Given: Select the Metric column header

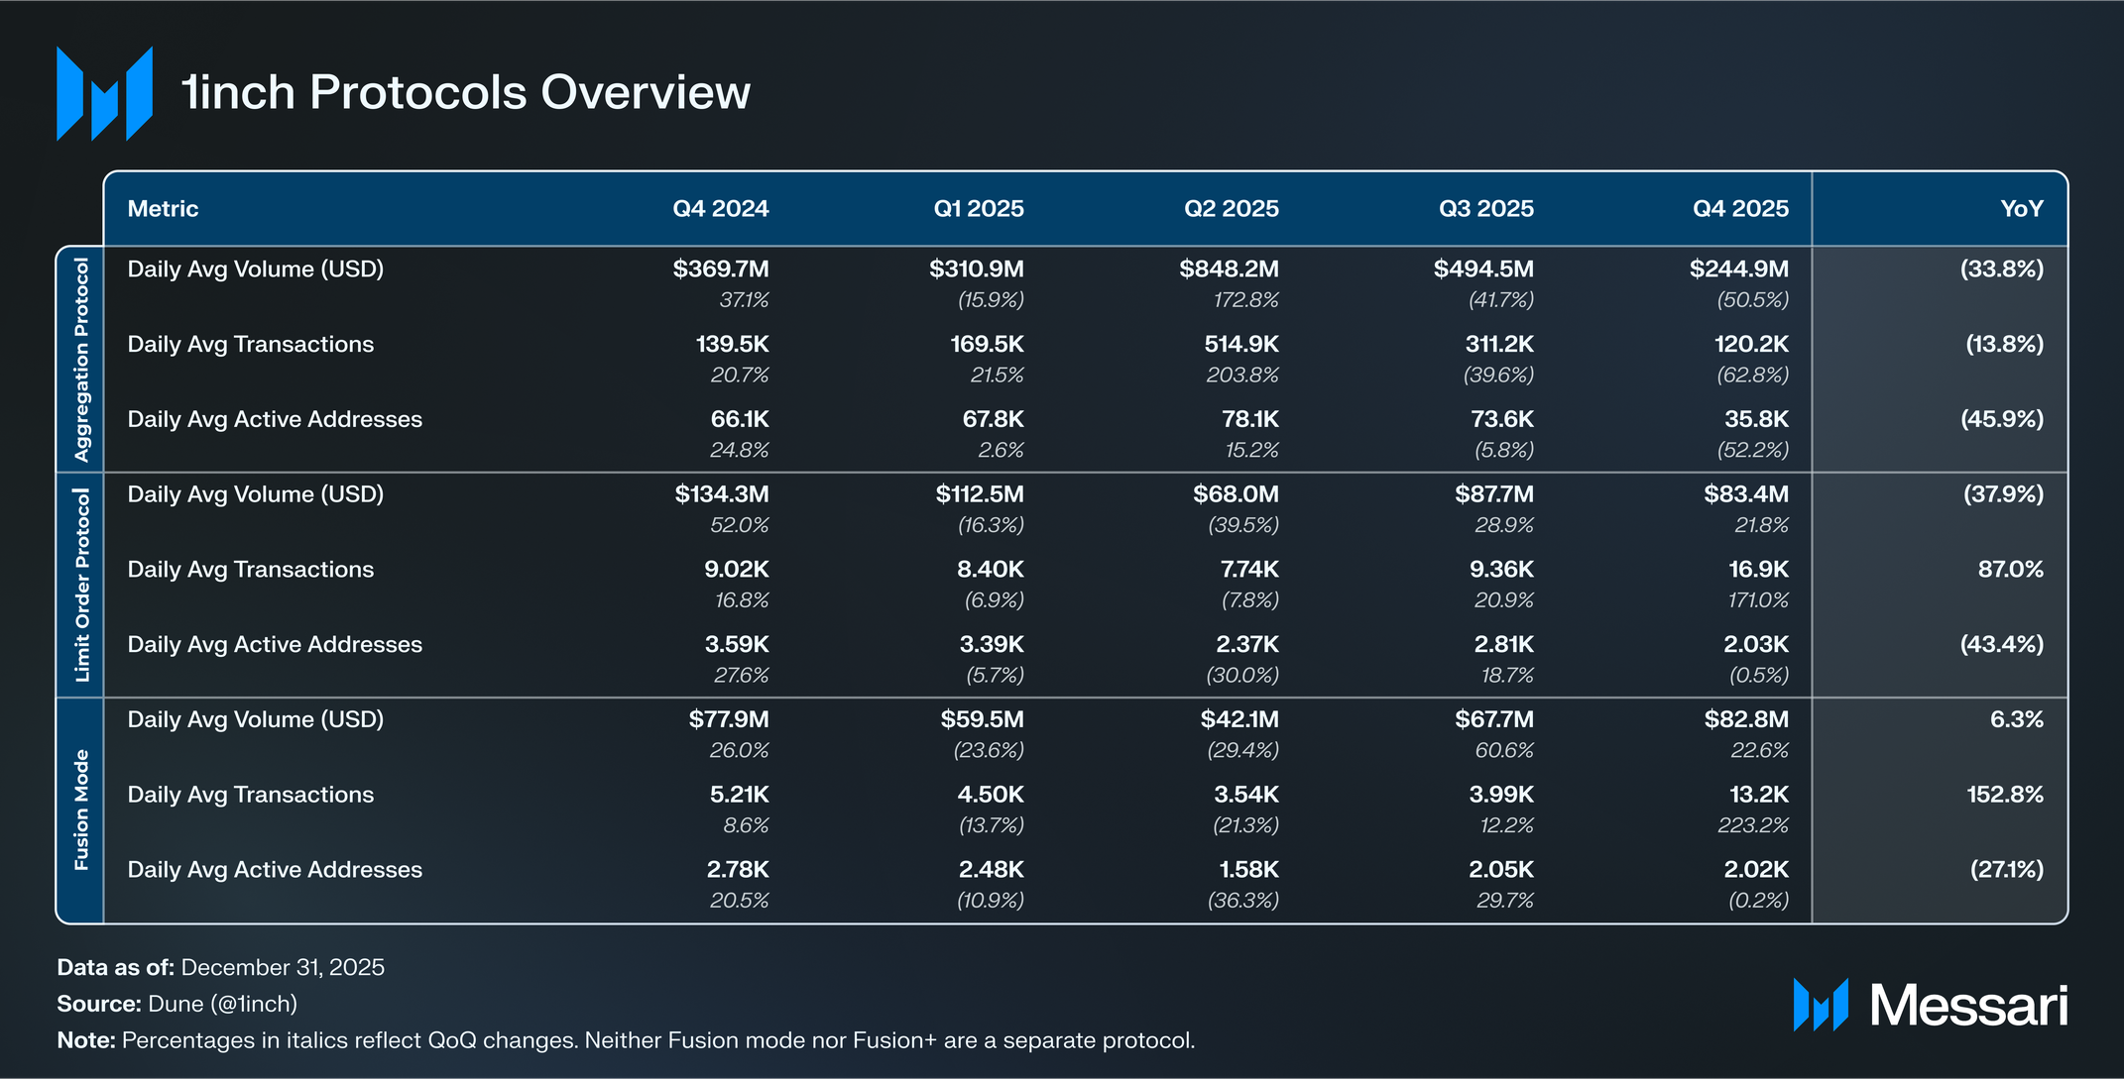Looking at the screenshot, I should click(x=163, y=209).
